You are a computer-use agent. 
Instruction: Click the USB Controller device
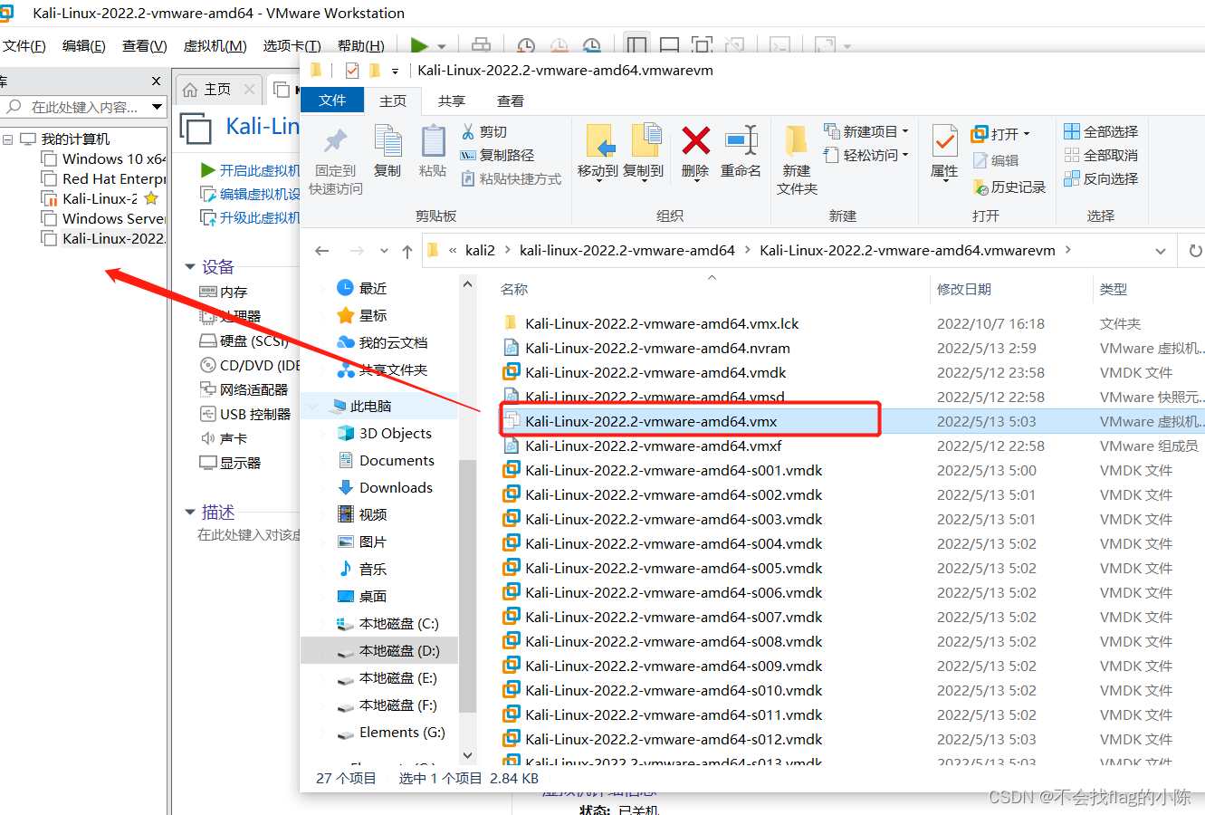[x=244, y=415]
